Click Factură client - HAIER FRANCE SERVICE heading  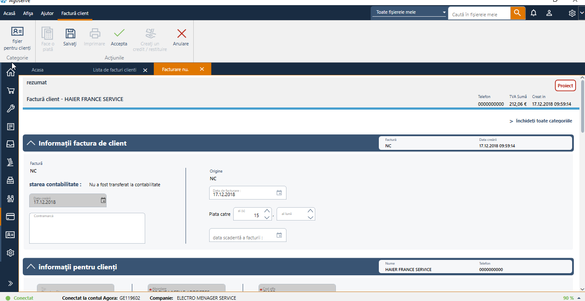tap(75, 99)
